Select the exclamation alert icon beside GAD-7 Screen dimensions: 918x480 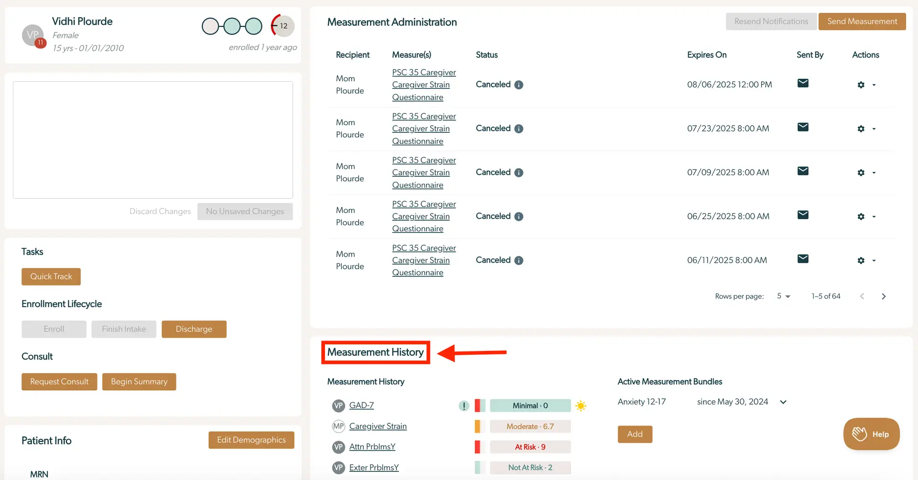463,405
